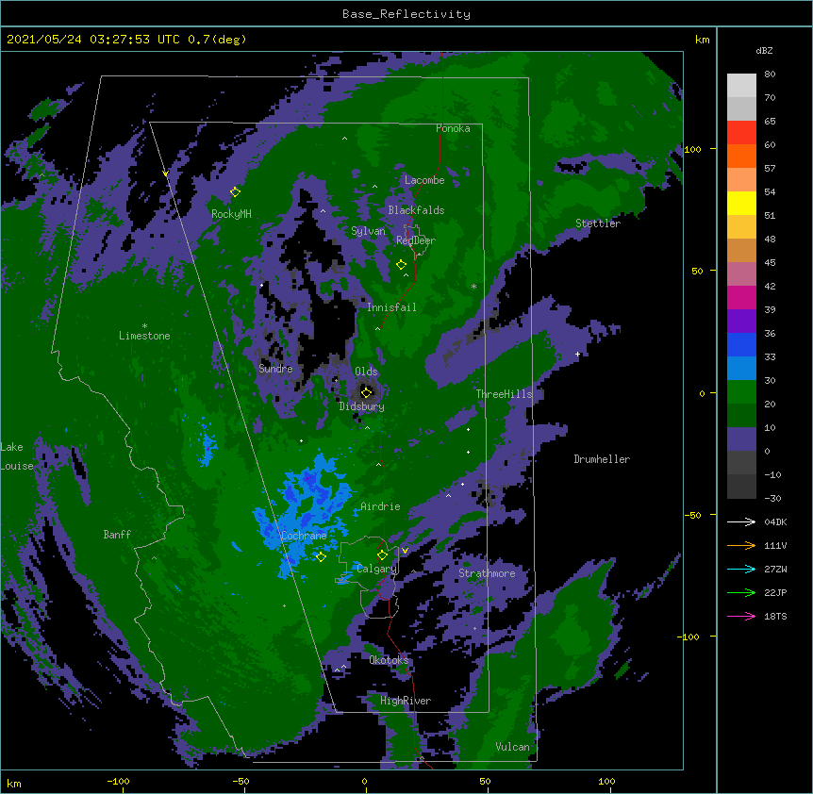Viewport: 813px width, 794px height.
Task: Click the RockyMH label on map
Action: [231, 213]
